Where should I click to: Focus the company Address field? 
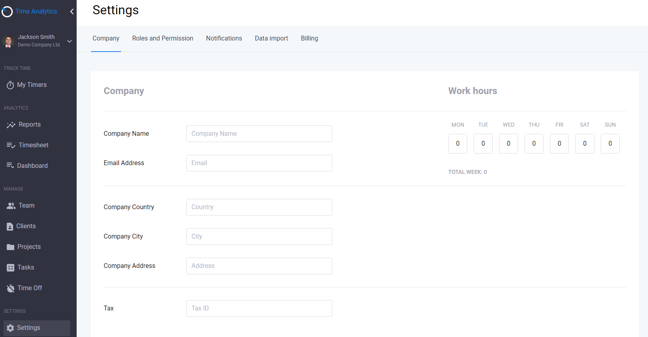point(259,266)
